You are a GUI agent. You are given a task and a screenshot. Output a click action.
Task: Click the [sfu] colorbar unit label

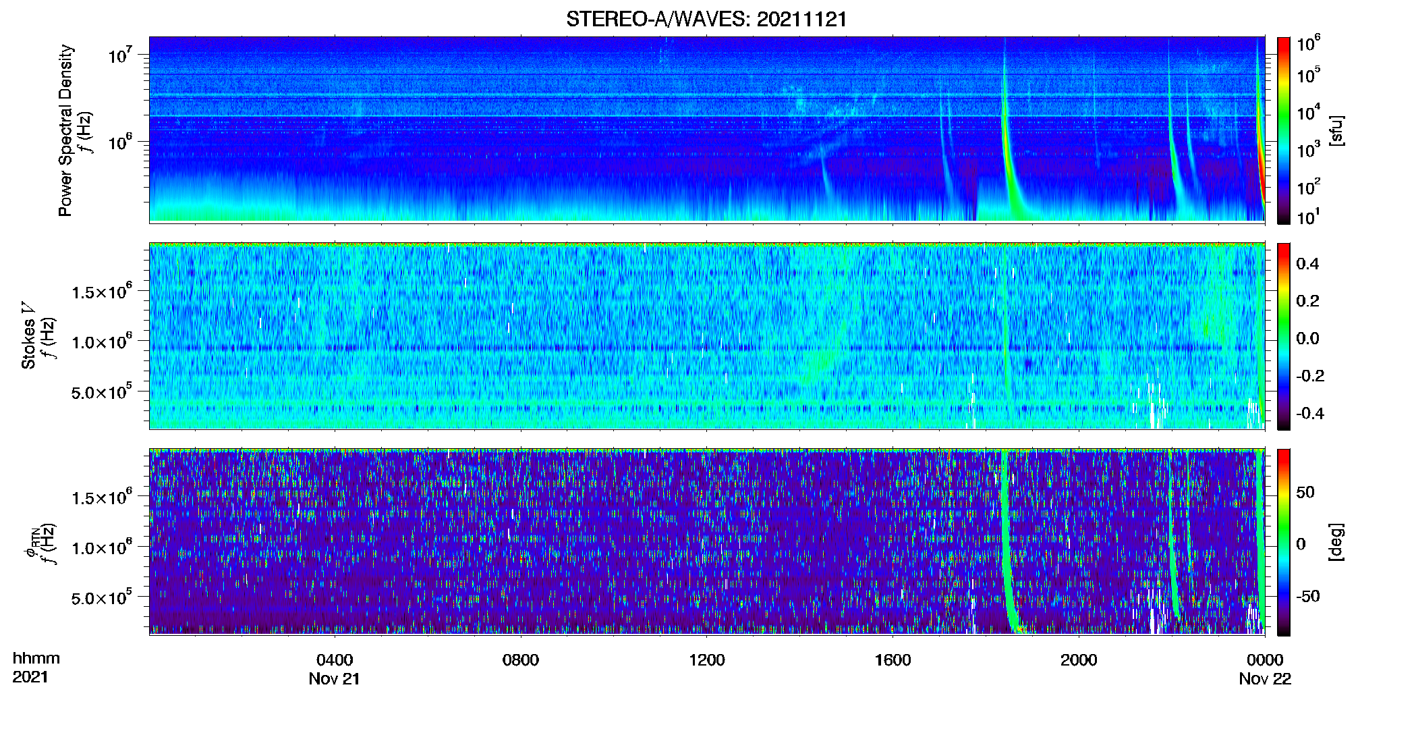click(1337, 130)
